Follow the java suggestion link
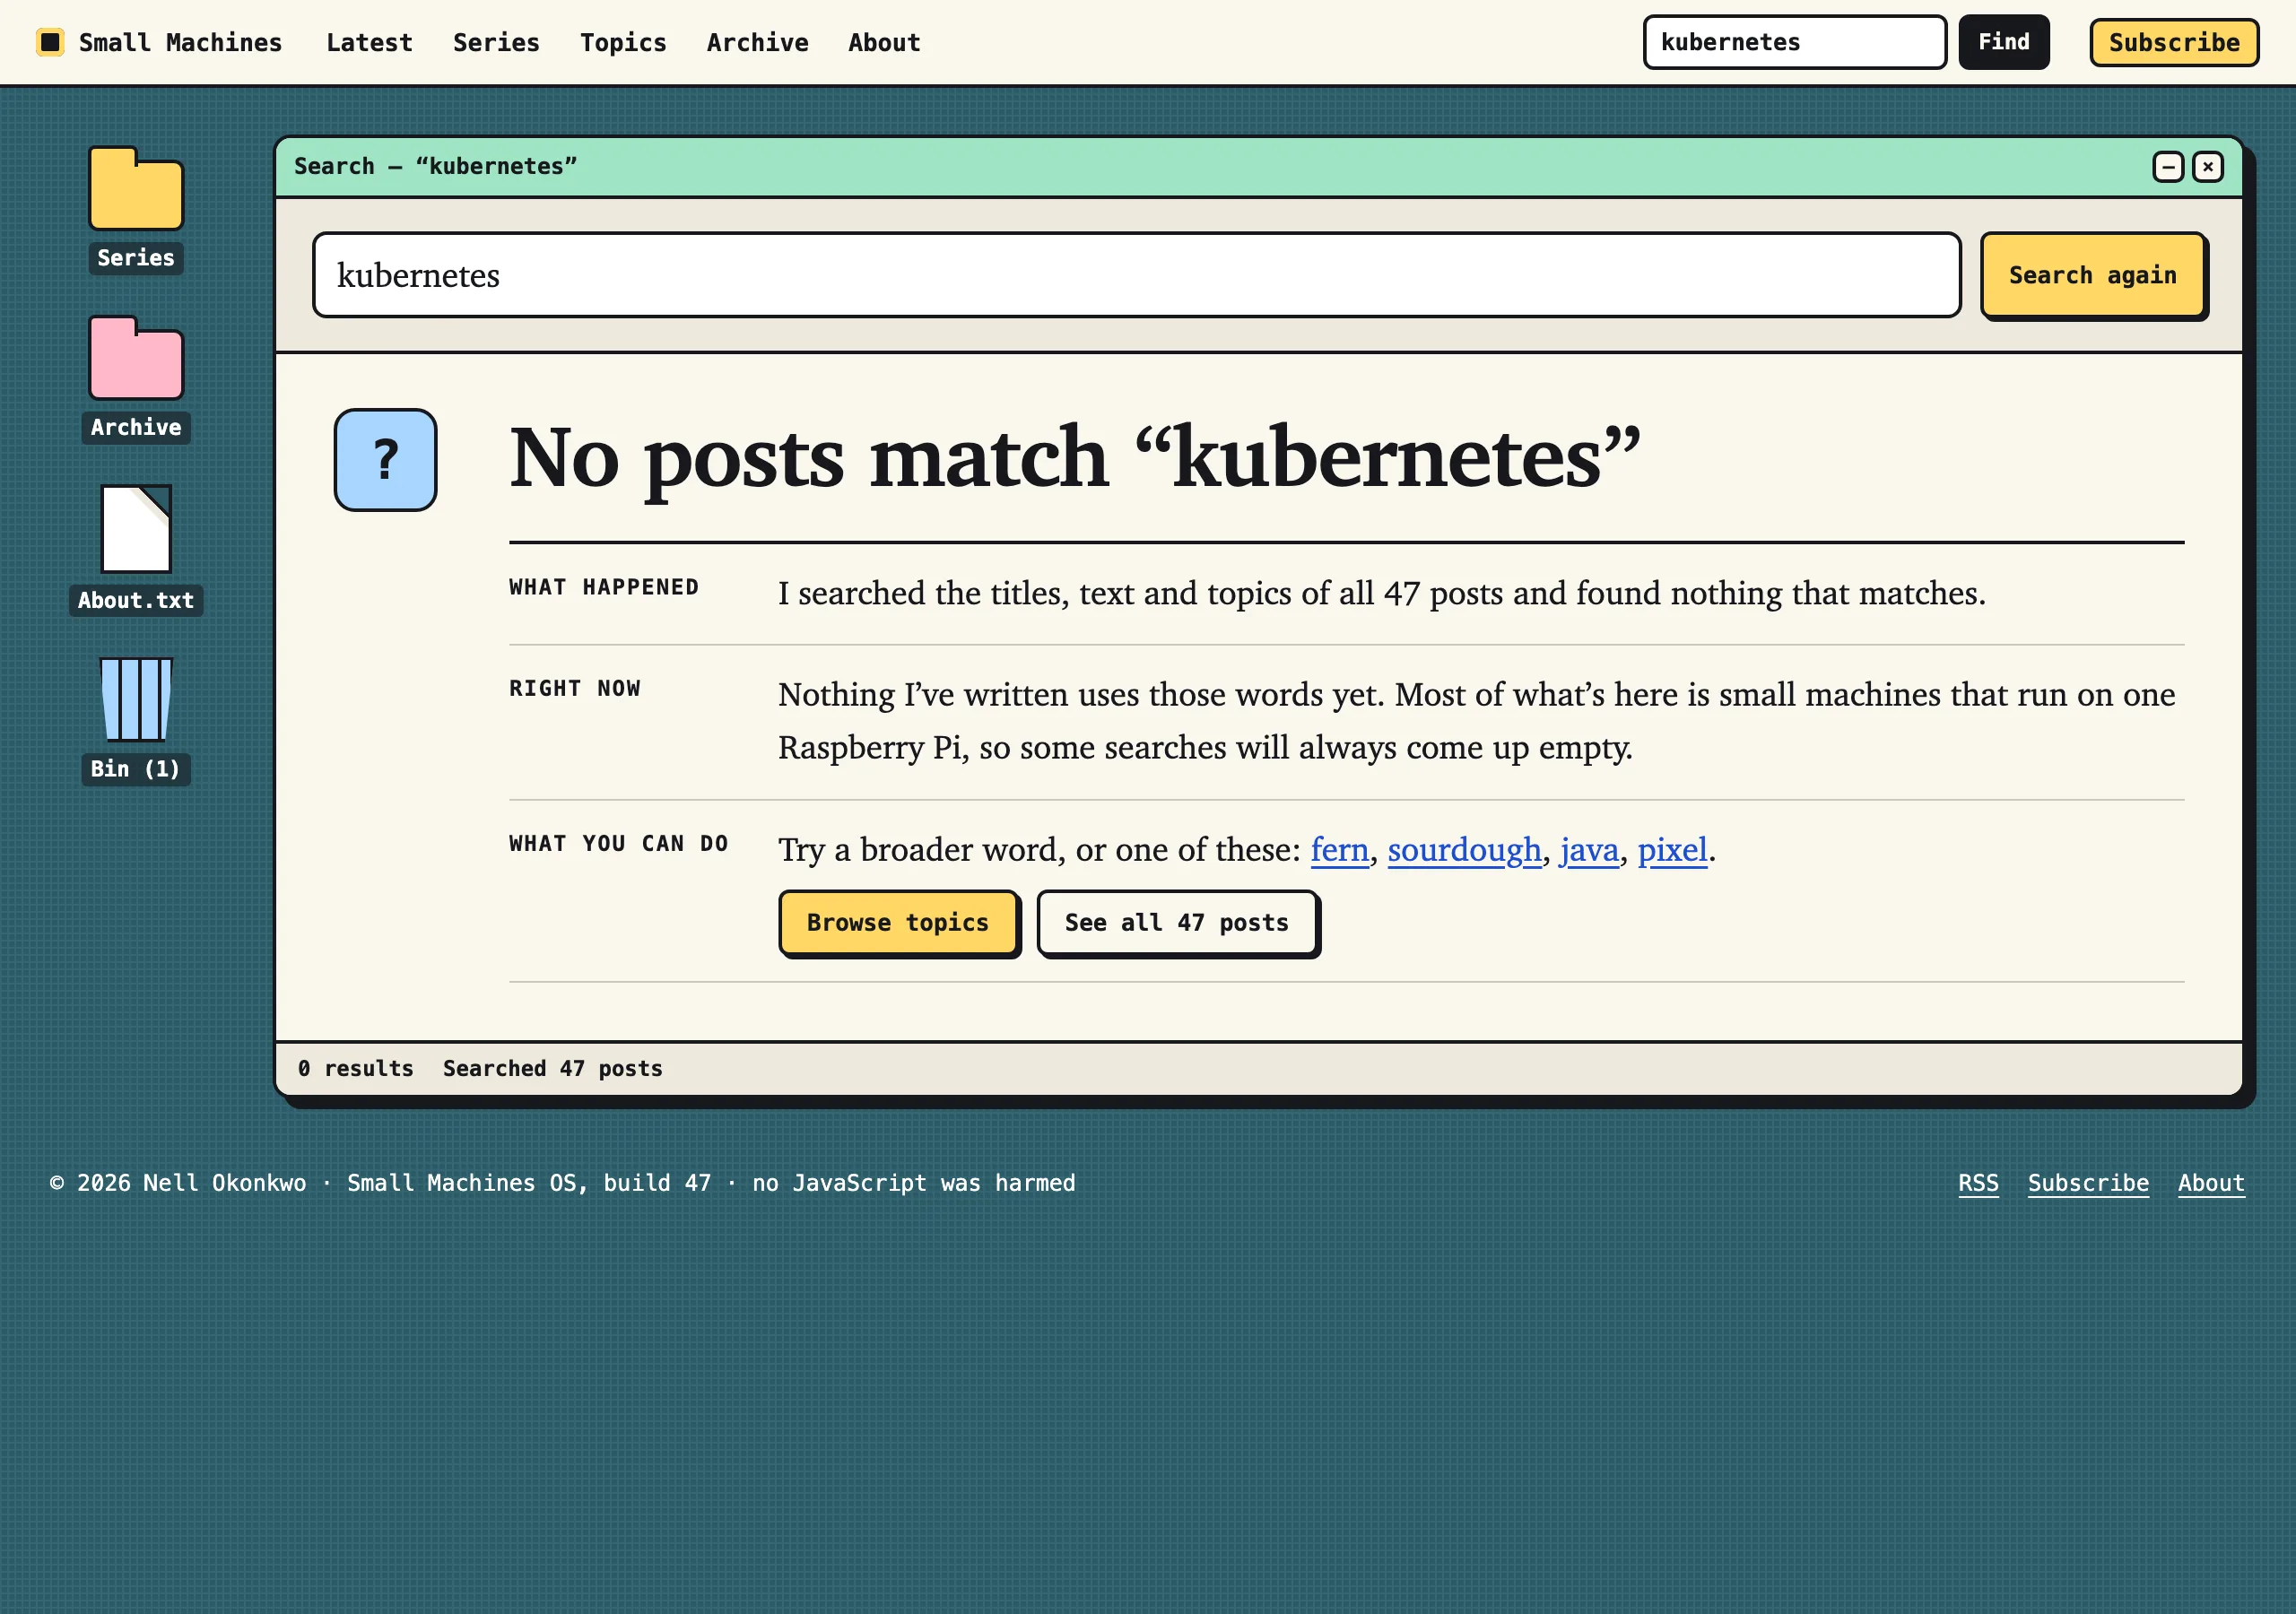 [x=1589, y=850]
